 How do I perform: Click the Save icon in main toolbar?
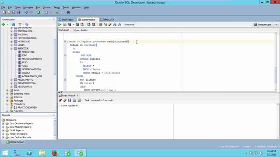(14, 12)
